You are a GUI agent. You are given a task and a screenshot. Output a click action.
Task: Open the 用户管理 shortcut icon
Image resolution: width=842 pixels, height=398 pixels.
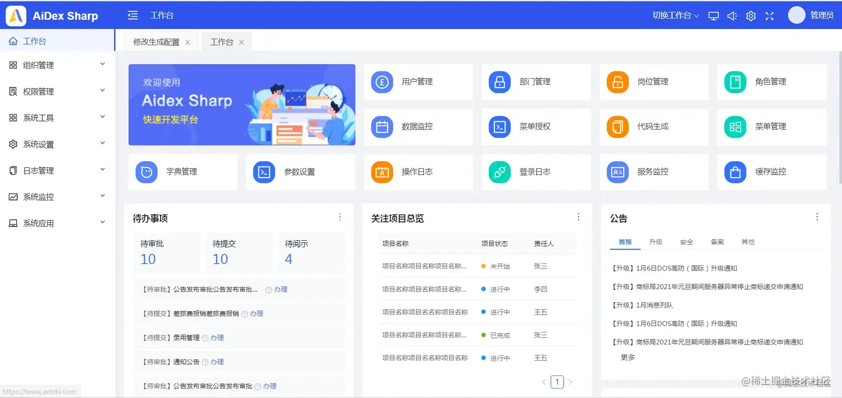click(382, 82)
